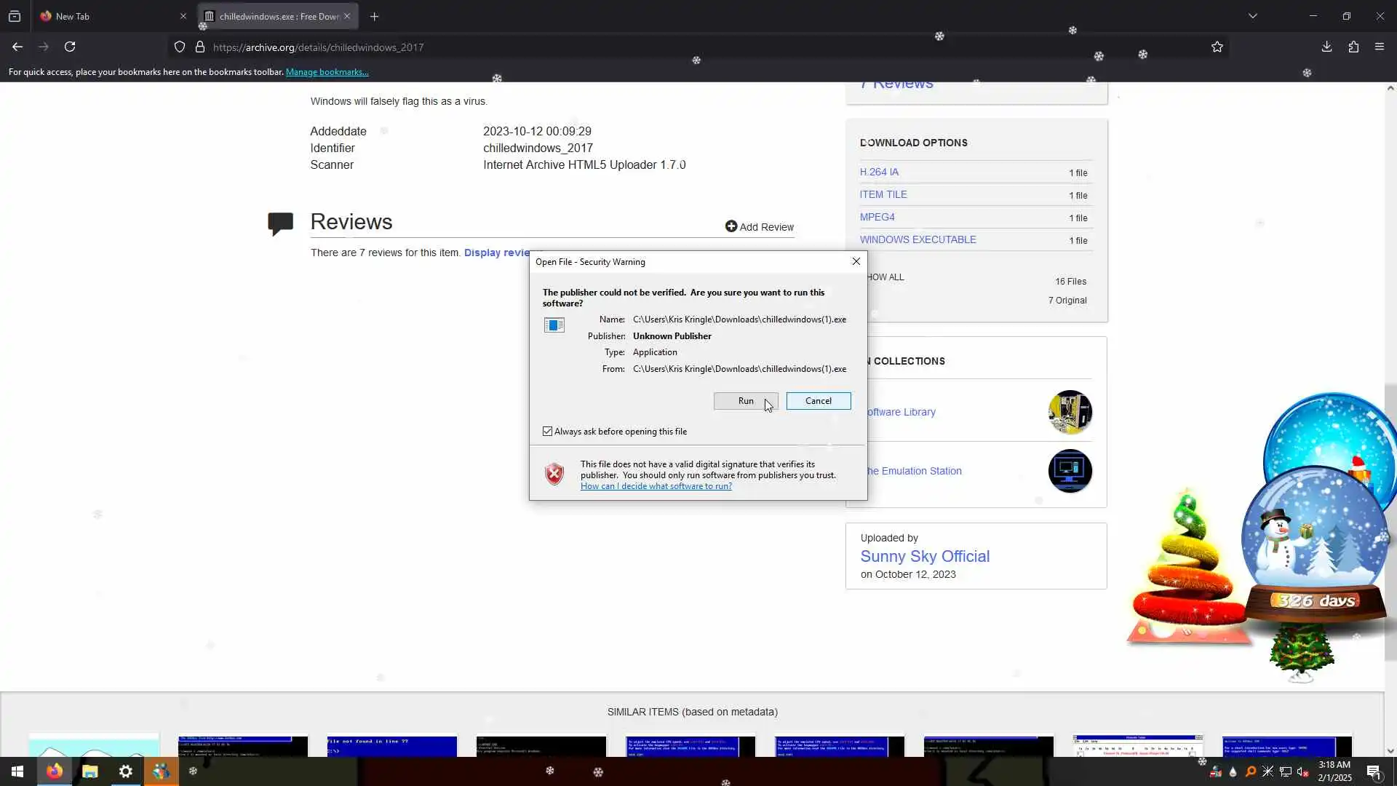Screen dimensions: 1397x786
Task: Click the reload page icon
Action: pos(70,47)
